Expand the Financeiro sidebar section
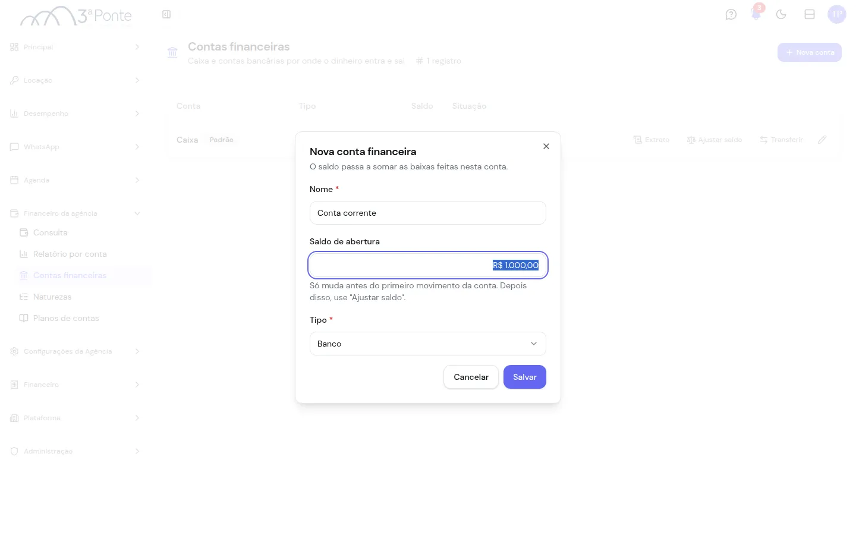856x535 pixels. 75,385
